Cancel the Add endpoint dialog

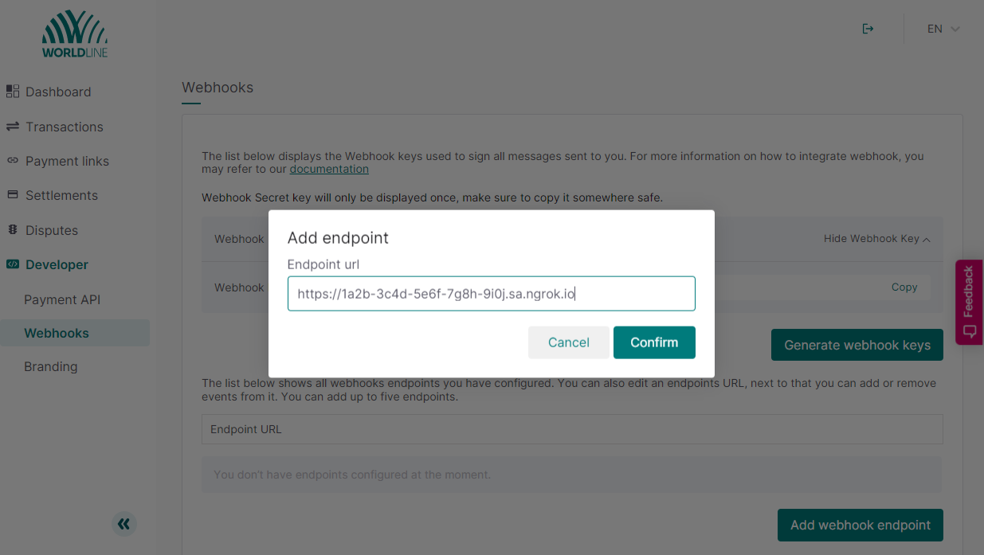568,342
